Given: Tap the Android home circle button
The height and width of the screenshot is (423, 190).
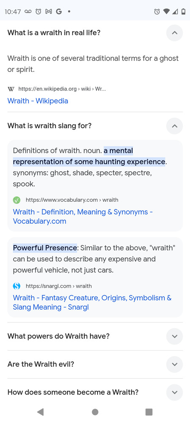Looking at the screenshot, I should pos(95,412).
